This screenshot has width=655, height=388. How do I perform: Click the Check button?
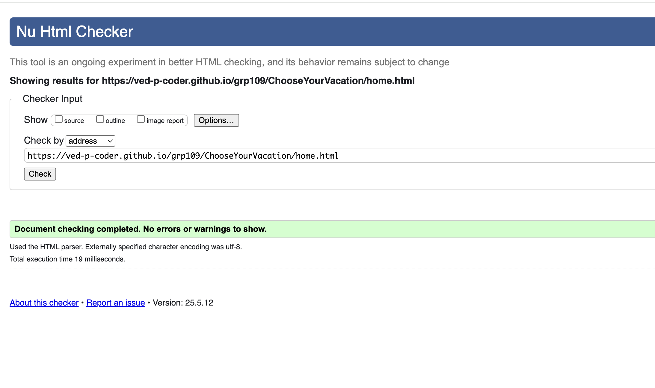click(x=40, y=174)
